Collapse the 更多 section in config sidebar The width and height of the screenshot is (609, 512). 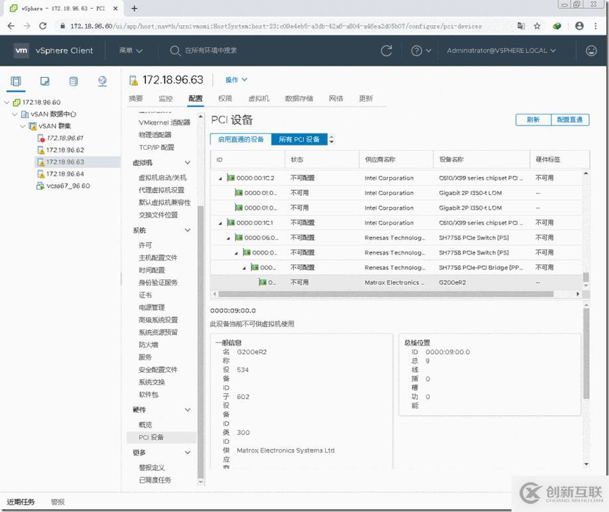pyautogui.click(x=188, y=452)
